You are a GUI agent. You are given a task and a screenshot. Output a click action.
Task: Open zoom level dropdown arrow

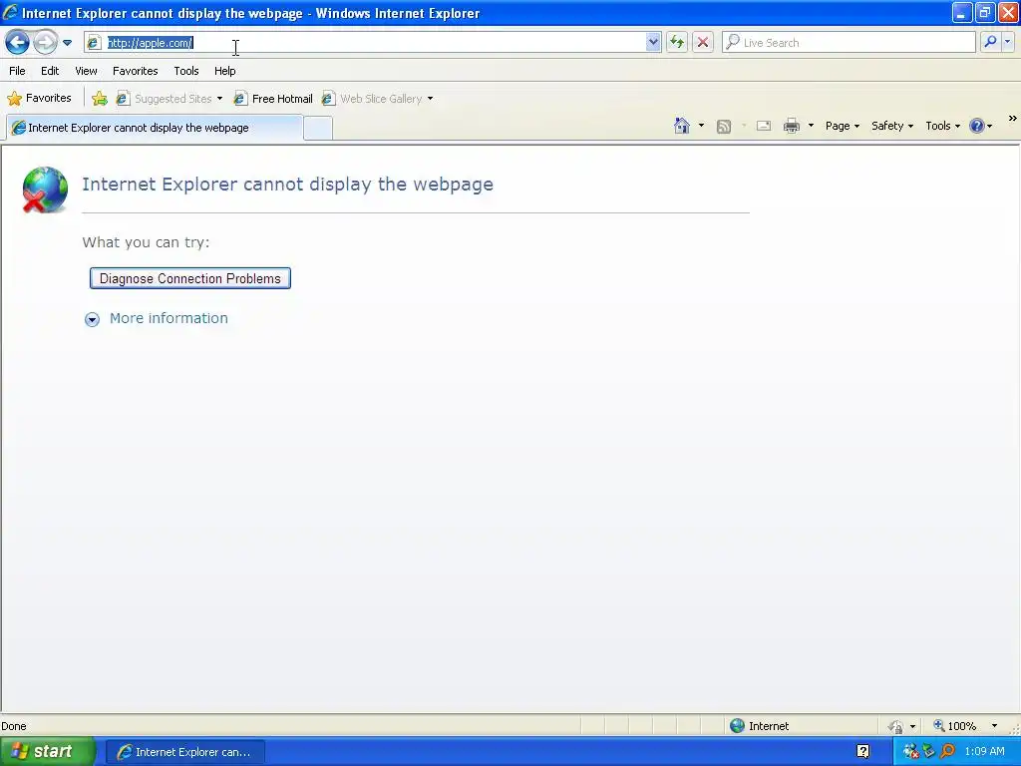pyautogui.click(x=994, y=726)
